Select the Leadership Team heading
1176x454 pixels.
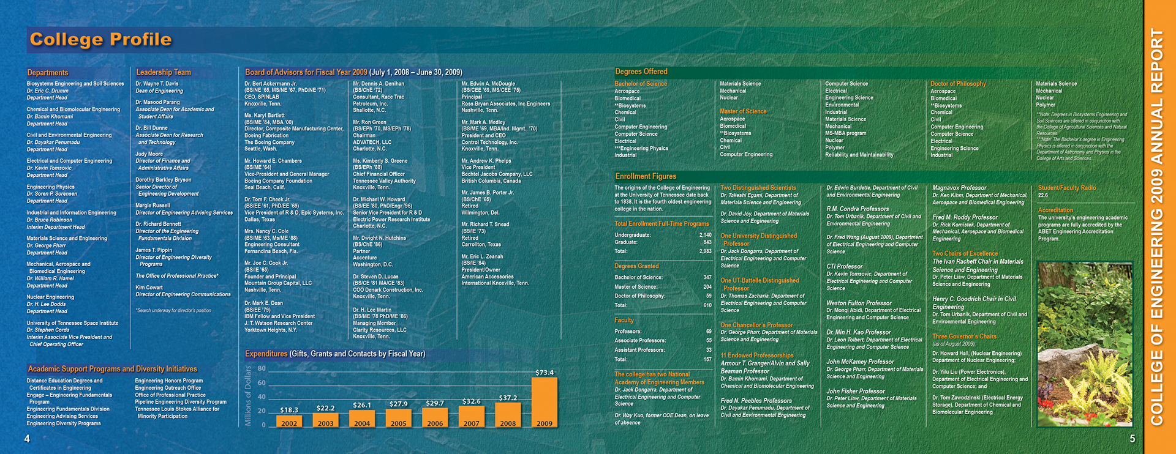pos(164,72)
